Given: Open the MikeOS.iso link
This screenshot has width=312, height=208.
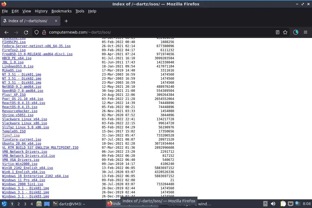Looking at the screenshot, I should pos(12,70).
